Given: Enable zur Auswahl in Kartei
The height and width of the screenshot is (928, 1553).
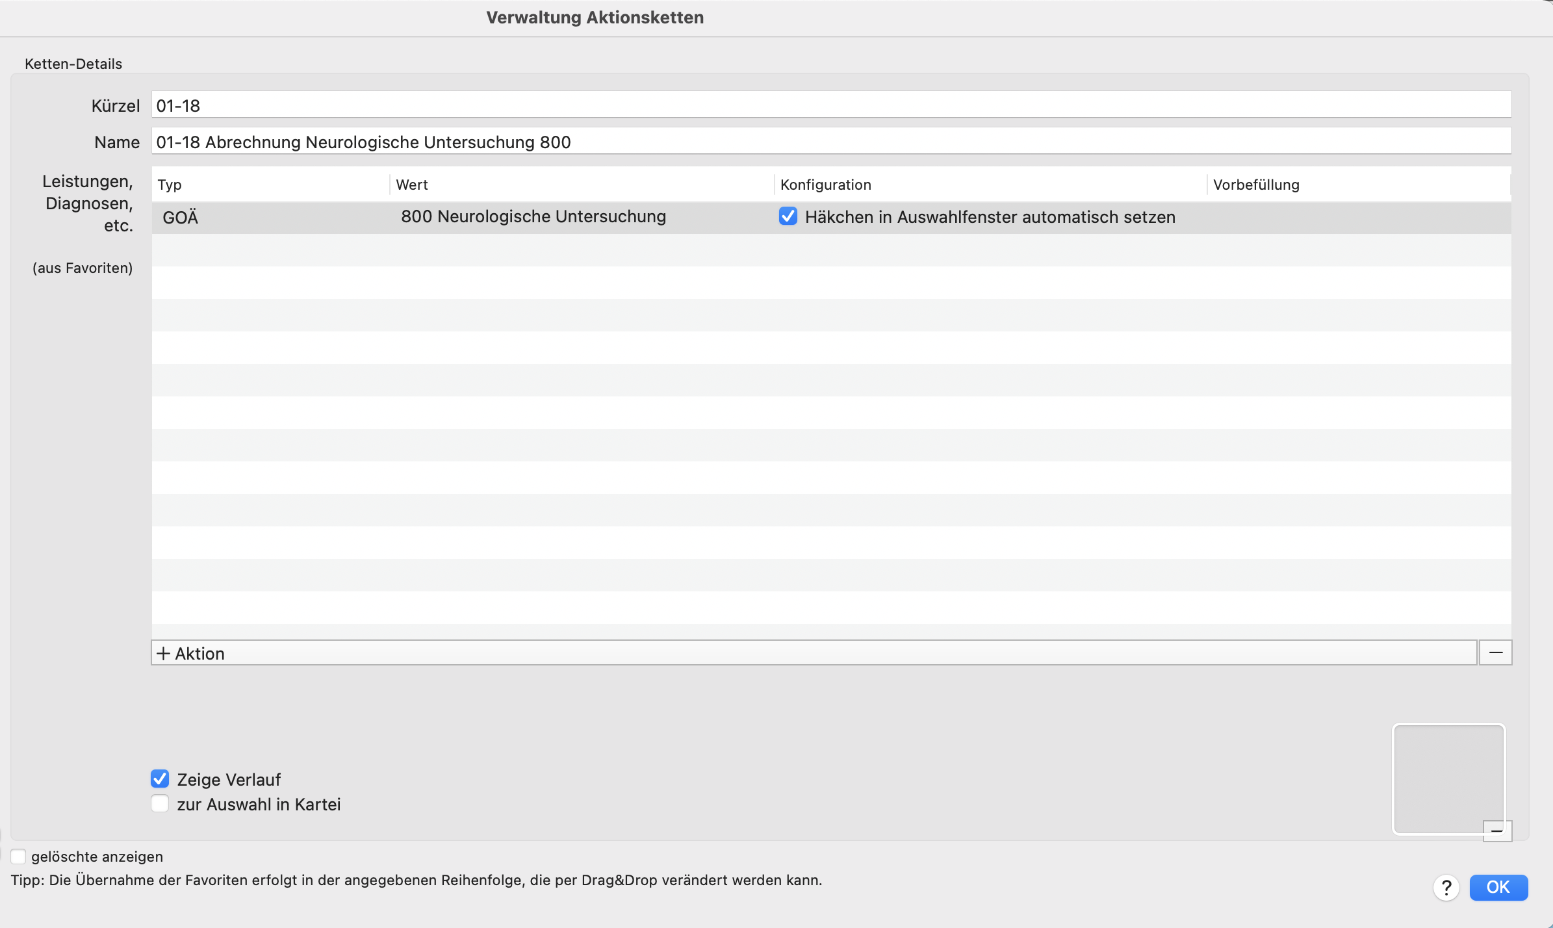Looking at the screenshot, I should click(160, 804).
